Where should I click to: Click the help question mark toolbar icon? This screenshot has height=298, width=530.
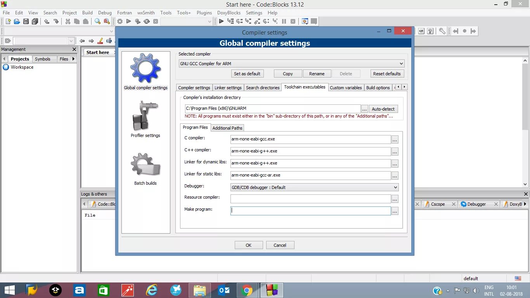430,31
